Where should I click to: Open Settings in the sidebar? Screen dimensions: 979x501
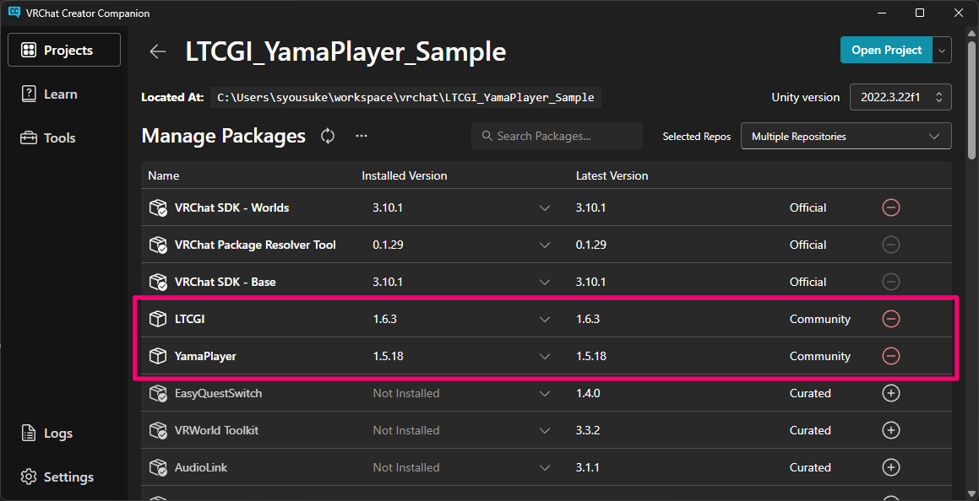pyautogui.click(x=68, y=477)
